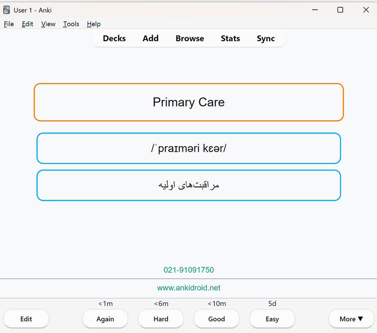The image size is (377, 333).
Task: Click Add to create a new card
Action: click(x=151, y=39)
